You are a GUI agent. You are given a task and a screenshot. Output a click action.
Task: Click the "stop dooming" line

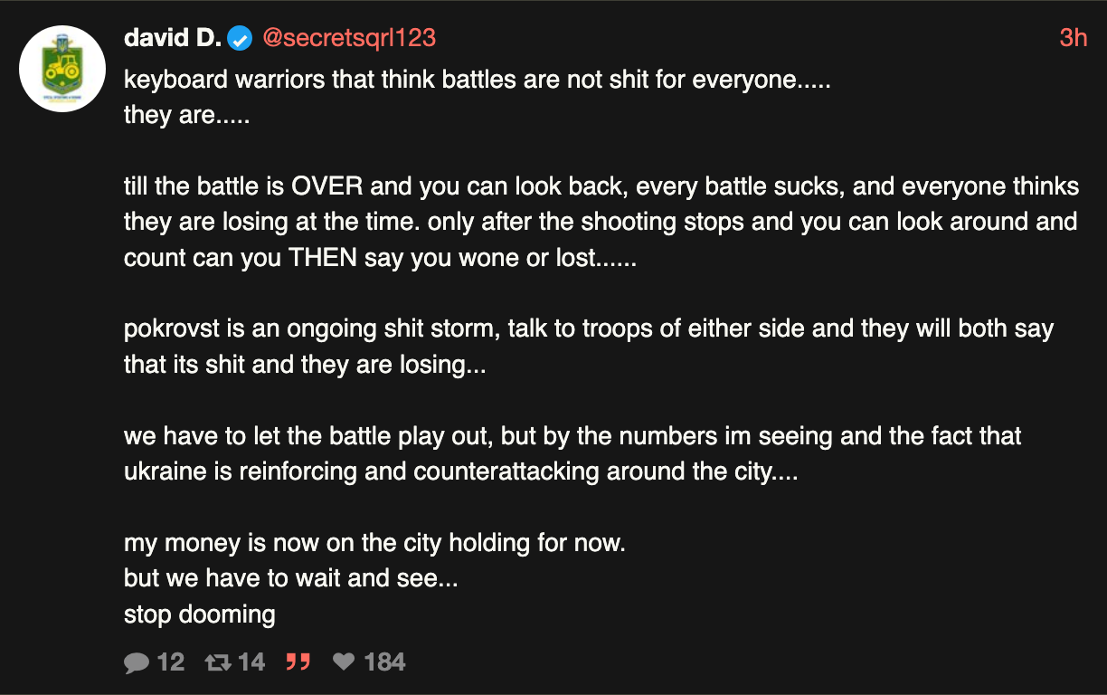coord(199,615)
